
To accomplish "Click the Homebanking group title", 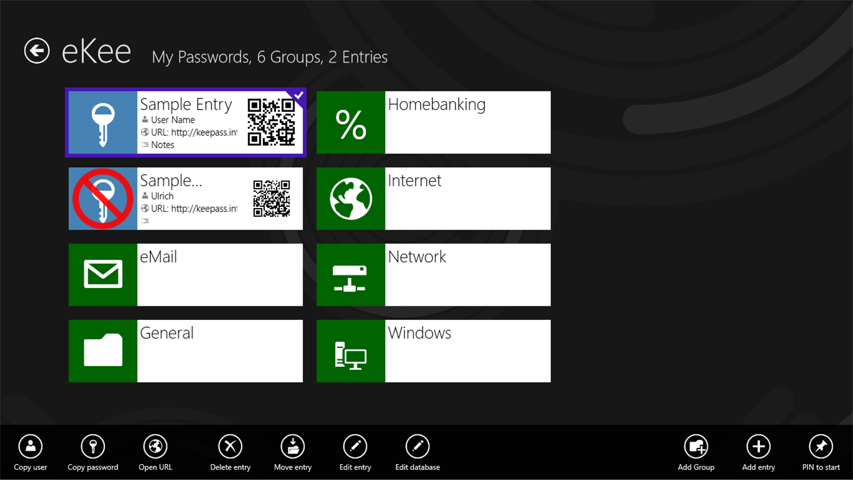I will click(x=437, y=105).
